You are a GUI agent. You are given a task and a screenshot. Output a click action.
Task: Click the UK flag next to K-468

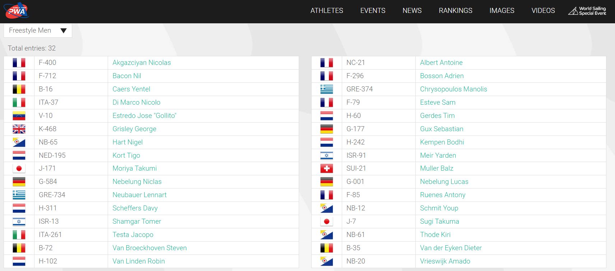click(19, 129)
